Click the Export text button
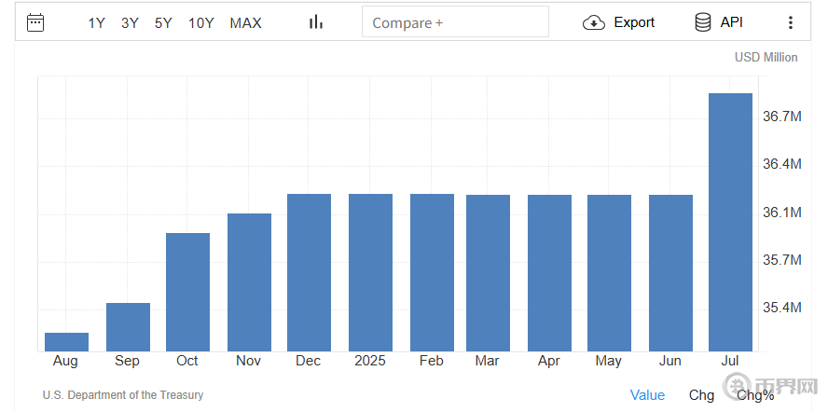This screenshot has height=412, width=828. click(x=634, y=22)
